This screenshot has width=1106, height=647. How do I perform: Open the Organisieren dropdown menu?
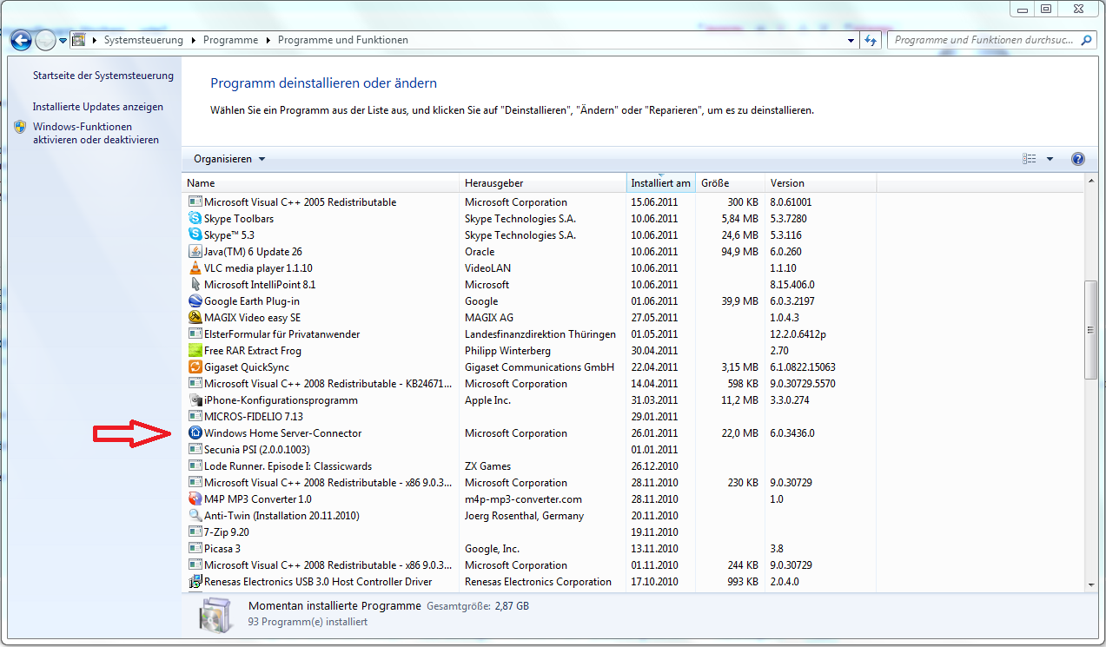coord(229,159)
